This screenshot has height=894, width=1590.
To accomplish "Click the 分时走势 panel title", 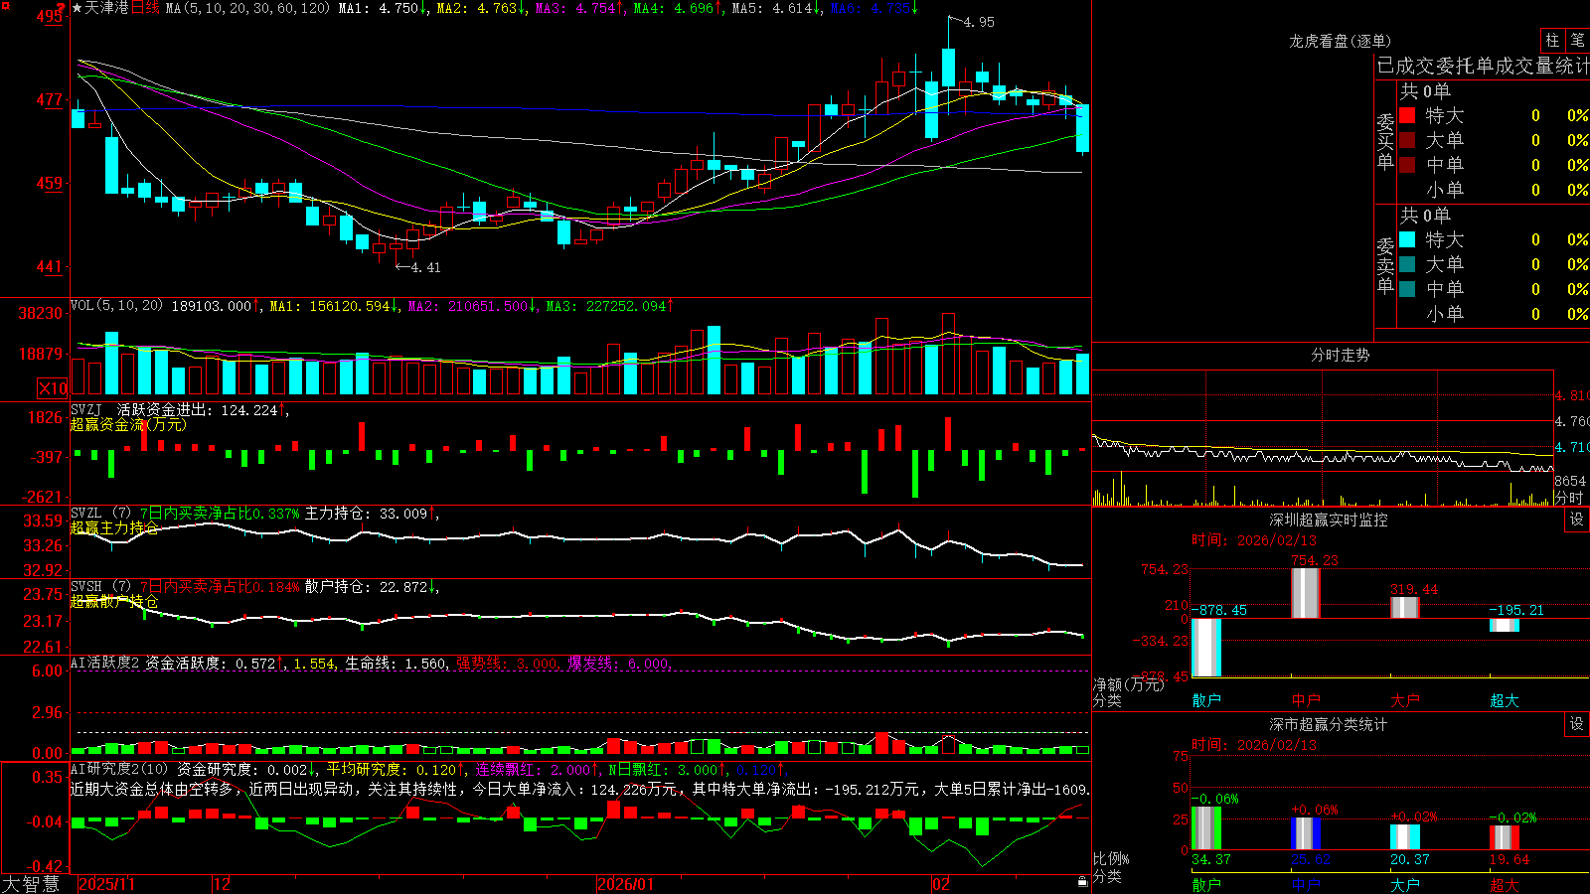I will point(1340,355).
